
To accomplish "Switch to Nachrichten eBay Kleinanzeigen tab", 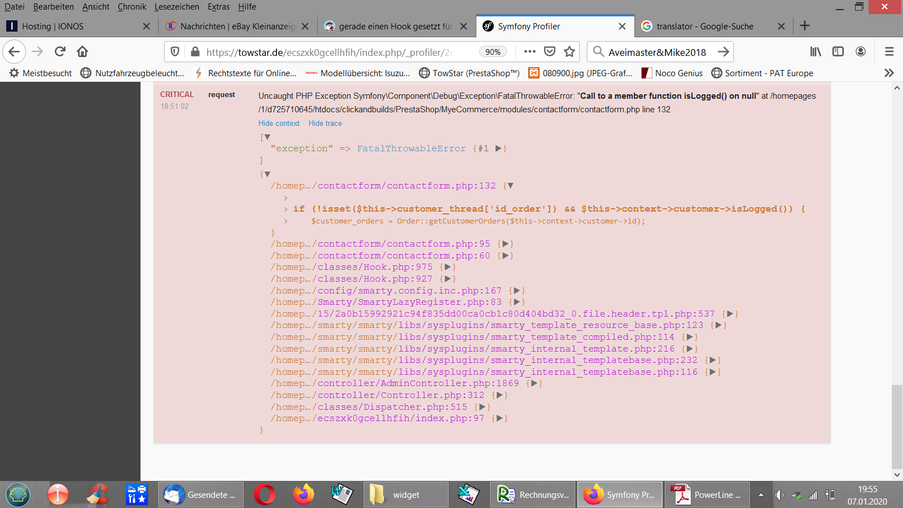I will 237,27.
